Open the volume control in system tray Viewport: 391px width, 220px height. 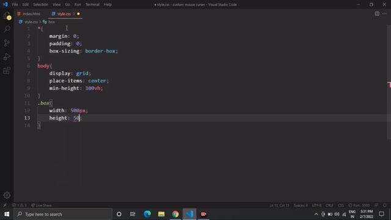coord(337,214)
